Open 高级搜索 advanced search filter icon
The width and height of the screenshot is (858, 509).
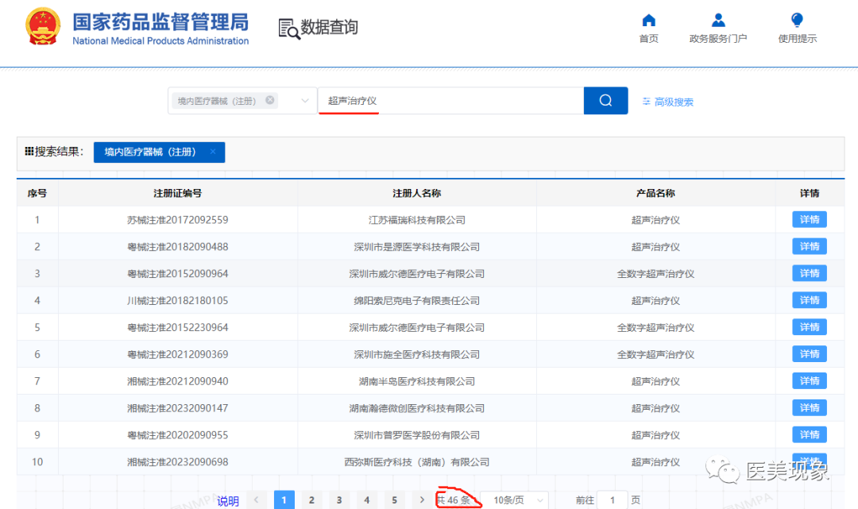pos(648,102)
